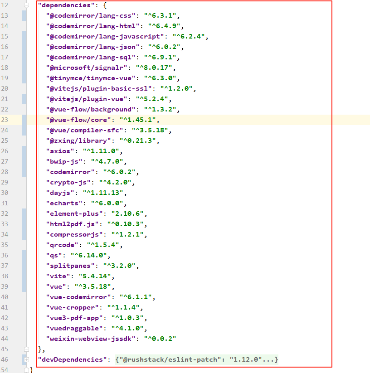Screen dimensions: 370x373
Task: Click the "^6.14.0" qs version value
Action: pyautogui.click(x=89, y=256)
